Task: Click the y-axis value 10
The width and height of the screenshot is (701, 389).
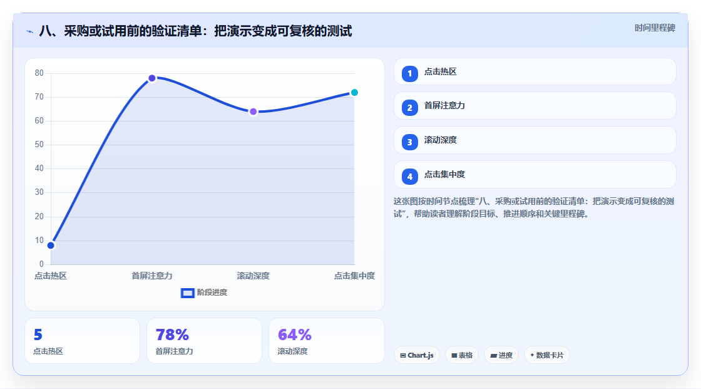Action: click(39, 241)
